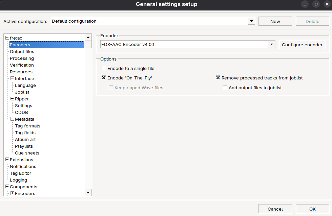Check Add output files to joblist
This screenshot has width=332, height=216.
click(x=225, y=88)
